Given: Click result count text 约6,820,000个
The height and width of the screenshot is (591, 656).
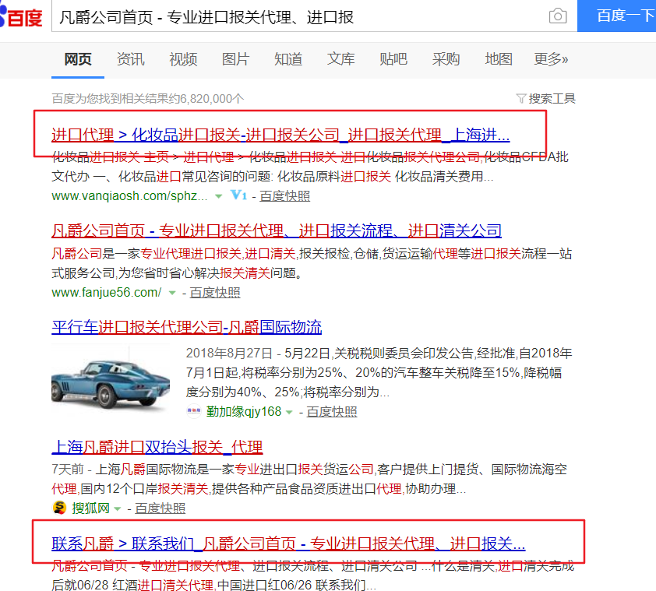Looking at the screenshot, I should (x=148, y=99).
